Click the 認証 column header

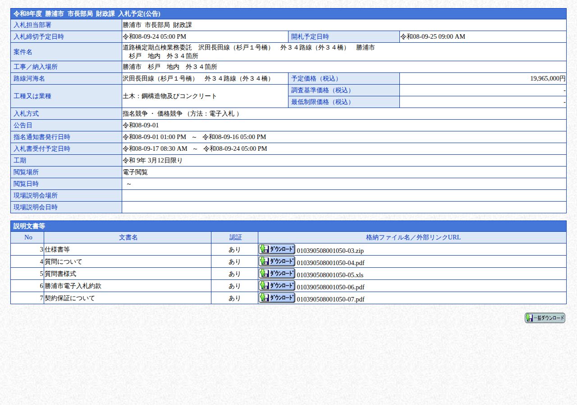pyautogui.click(x=235, y=237)
